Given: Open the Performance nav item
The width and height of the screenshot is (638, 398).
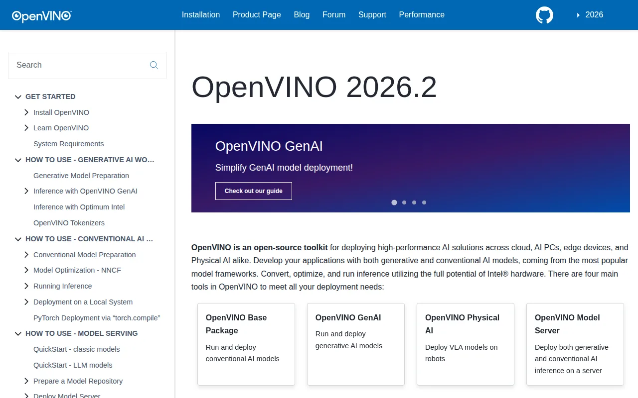Looking at the screenshot, I should pyautogui.click(x=422, y=15).
